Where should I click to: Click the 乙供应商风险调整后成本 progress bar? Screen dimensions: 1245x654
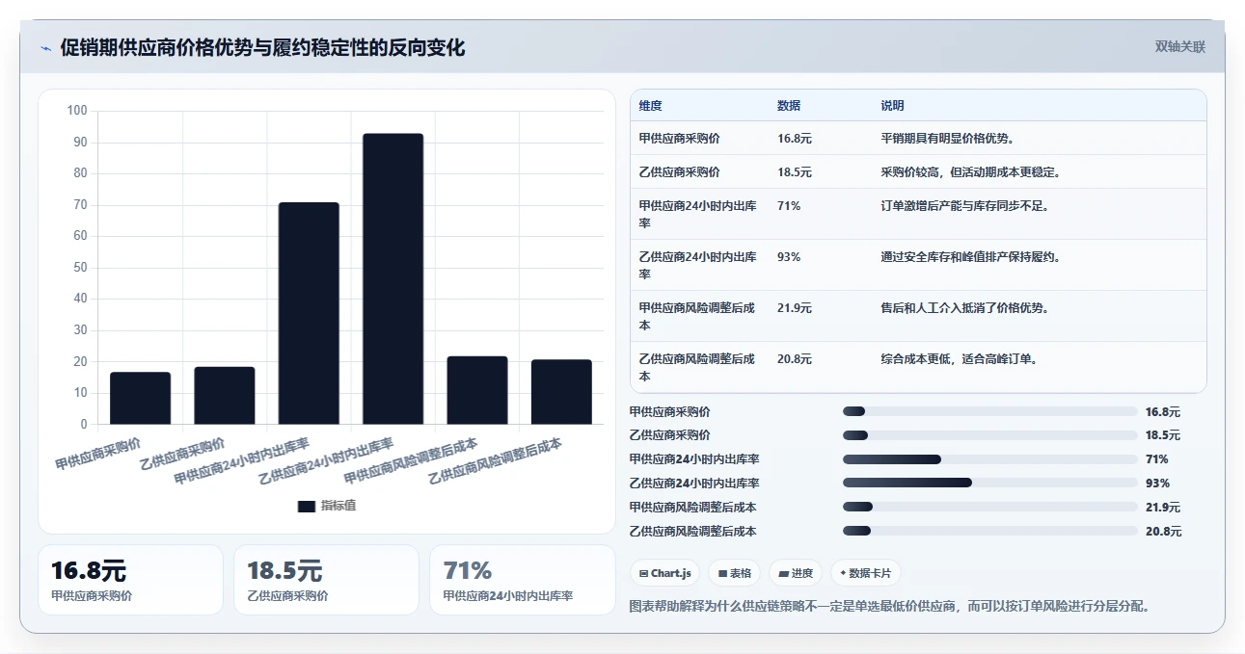point(990,531)
